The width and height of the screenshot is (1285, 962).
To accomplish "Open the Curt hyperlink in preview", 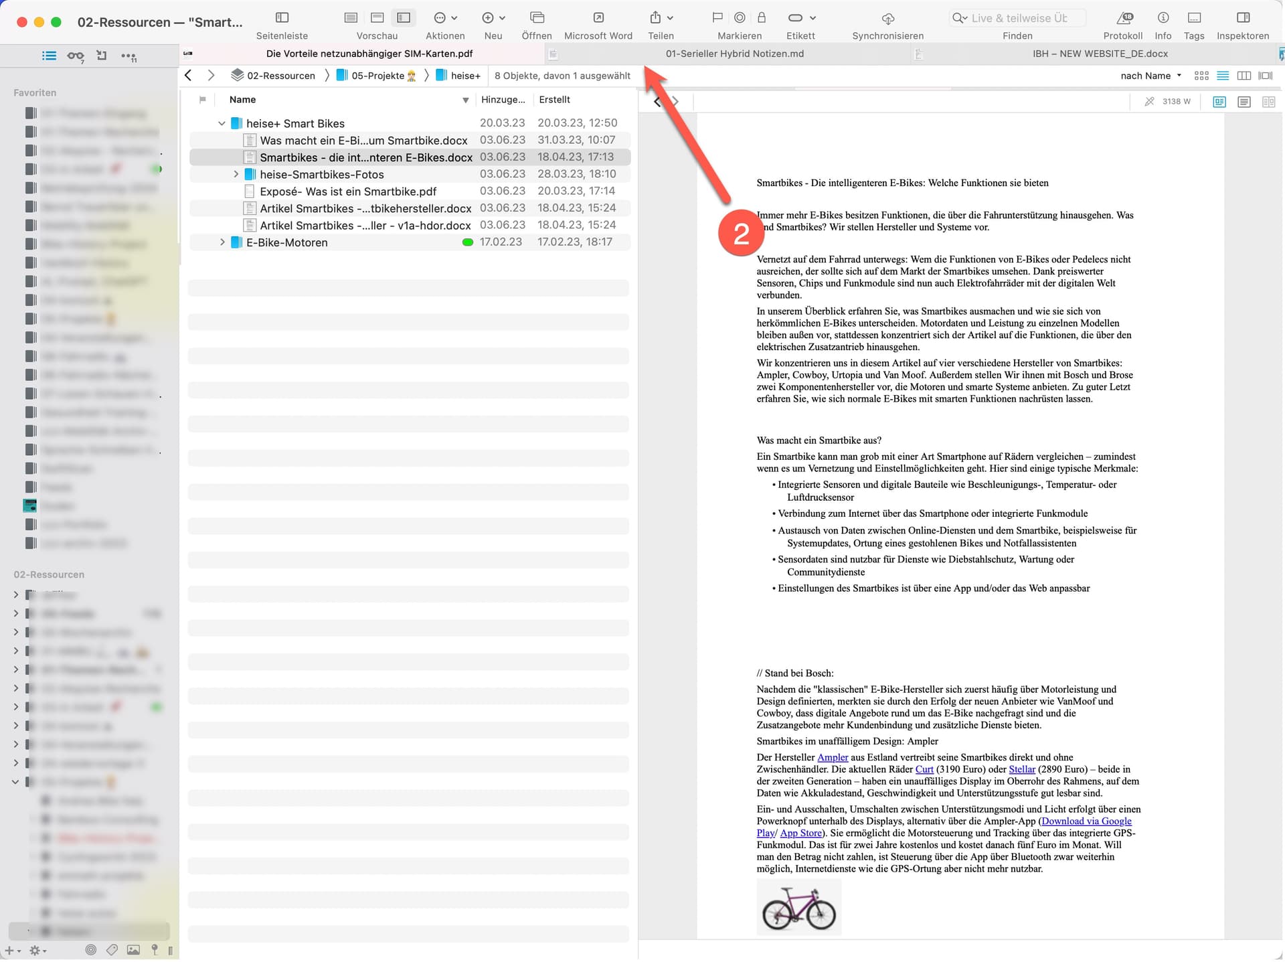I will tap(924, 770).
